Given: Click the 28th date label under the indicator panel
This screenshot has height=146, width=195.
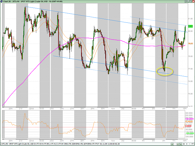Looking at the screenshot, I should click(x=82, y=141).
